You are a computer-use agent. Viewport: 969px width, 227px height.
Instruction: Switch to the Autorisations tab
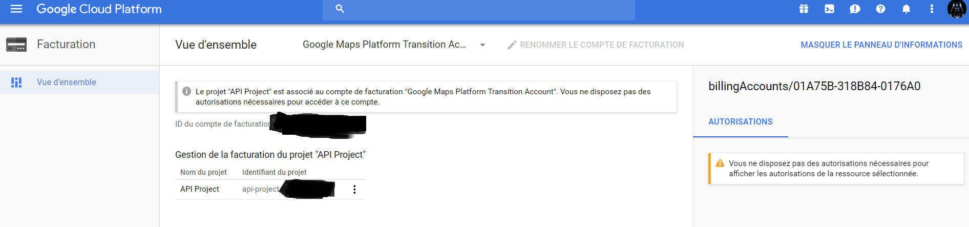pyautogui.click(x=740, y=122)
